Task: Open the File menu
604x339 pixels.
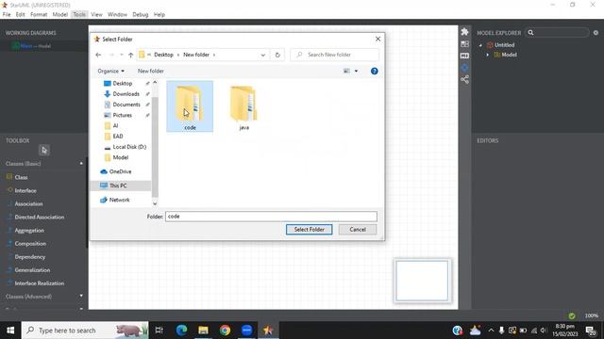Action: [7, 15]
